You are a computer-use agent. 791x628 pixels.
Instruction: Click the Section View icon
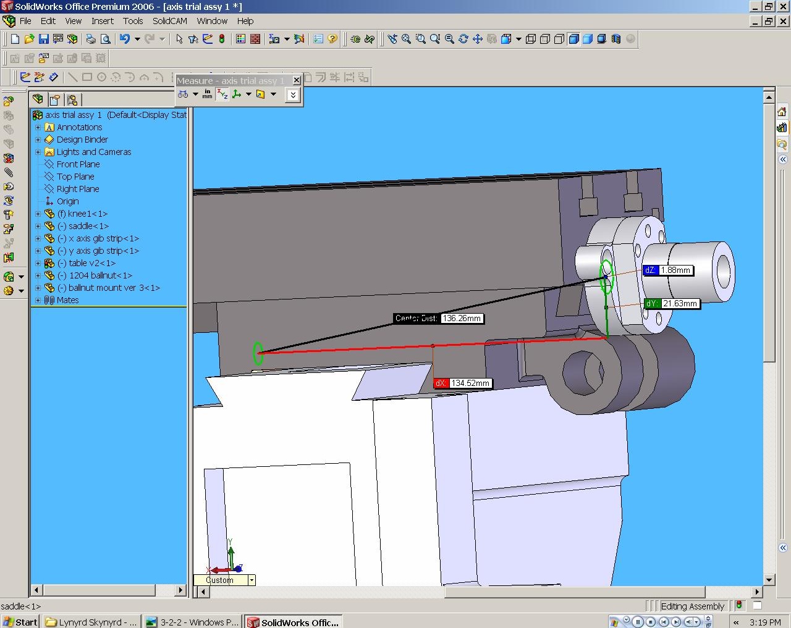615,39
